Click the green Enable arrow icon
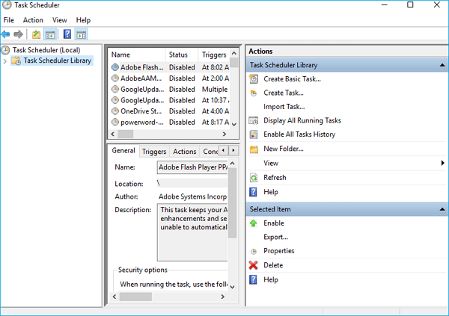 (254, 223)
